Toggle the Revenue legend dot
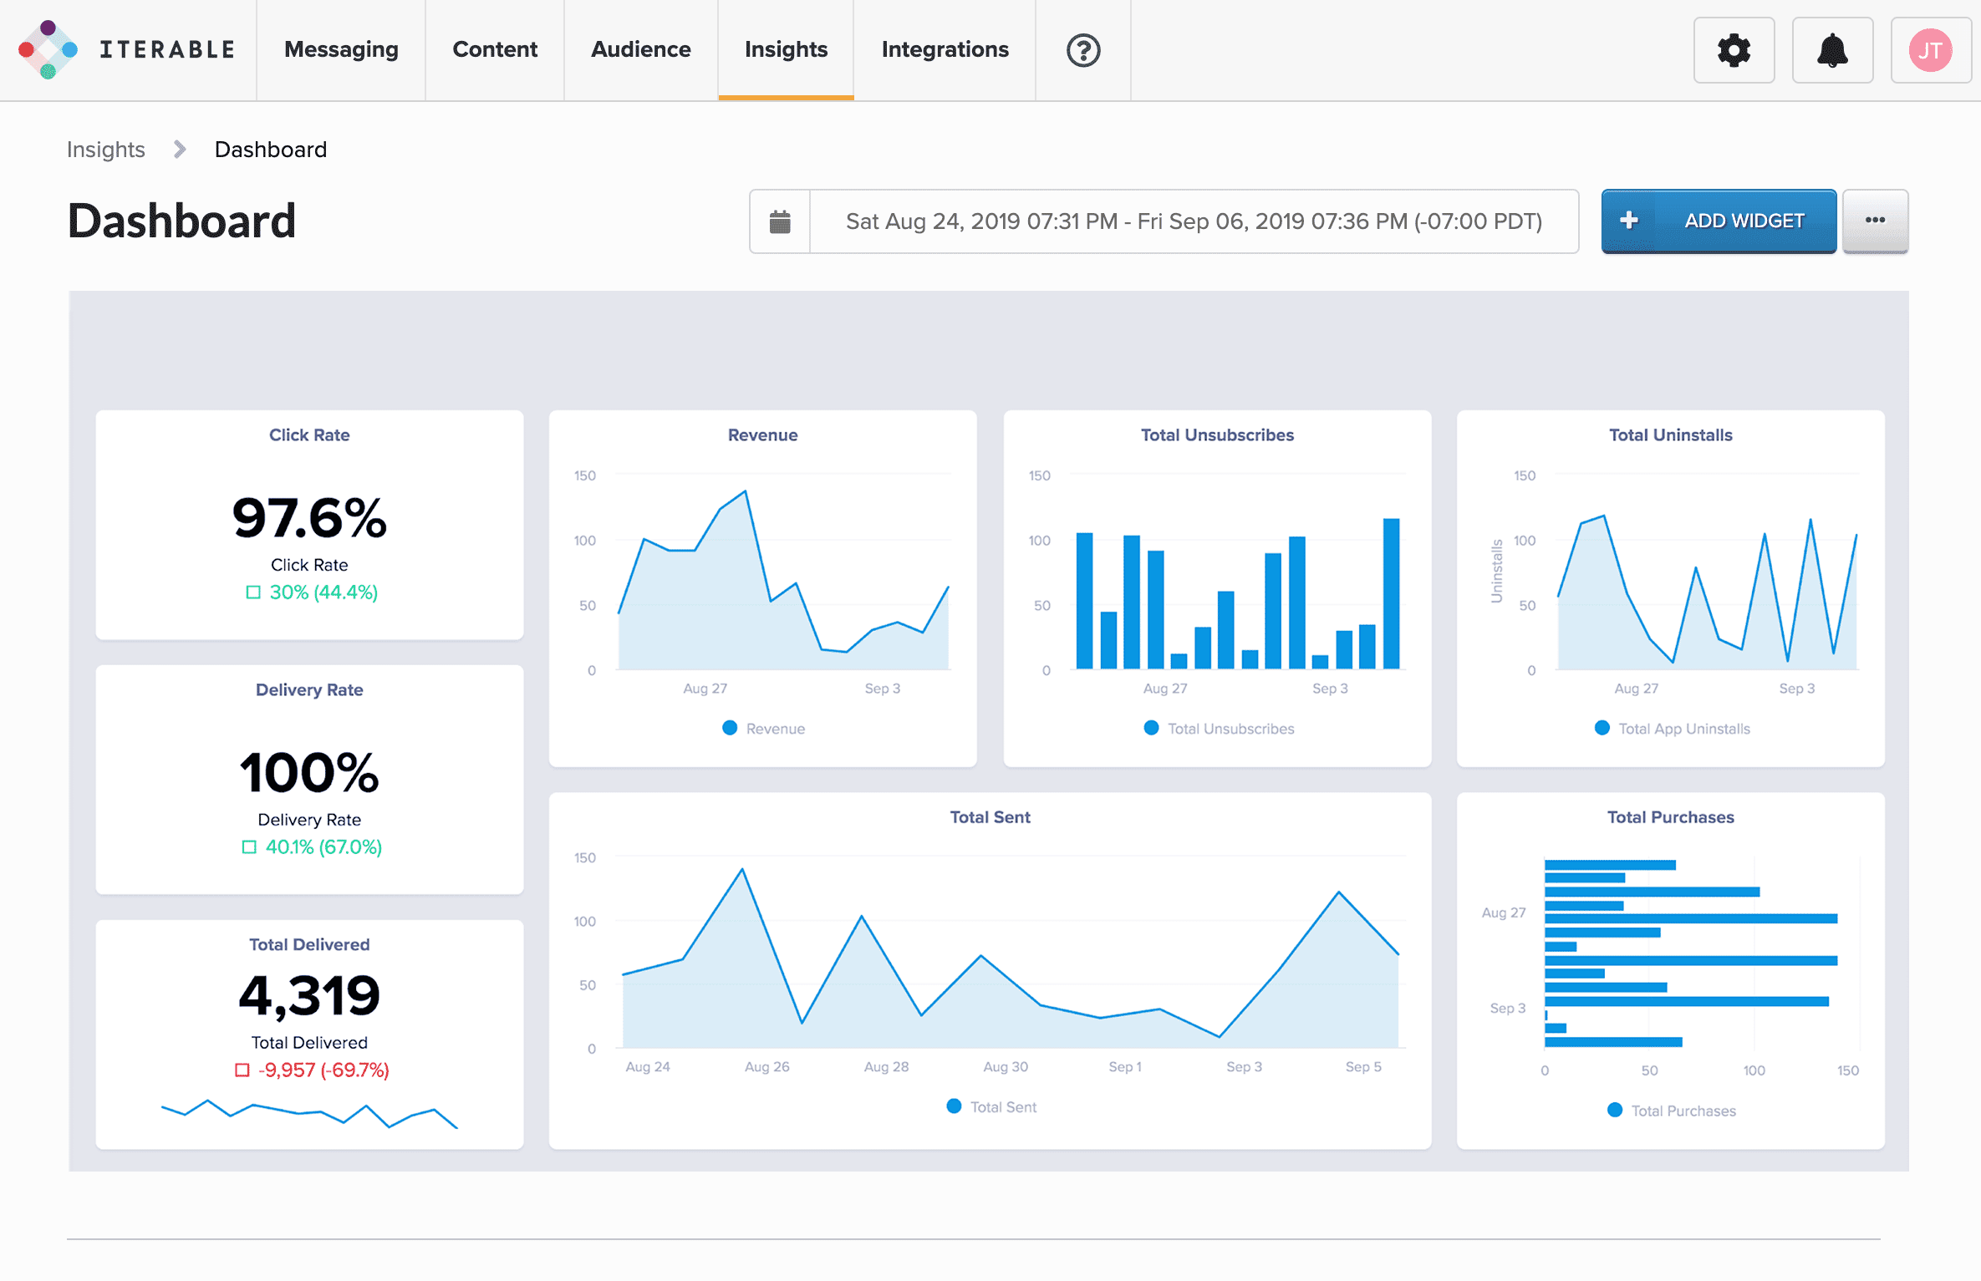This screenshot has height=1281, width=1981. (x=730, y=728)
